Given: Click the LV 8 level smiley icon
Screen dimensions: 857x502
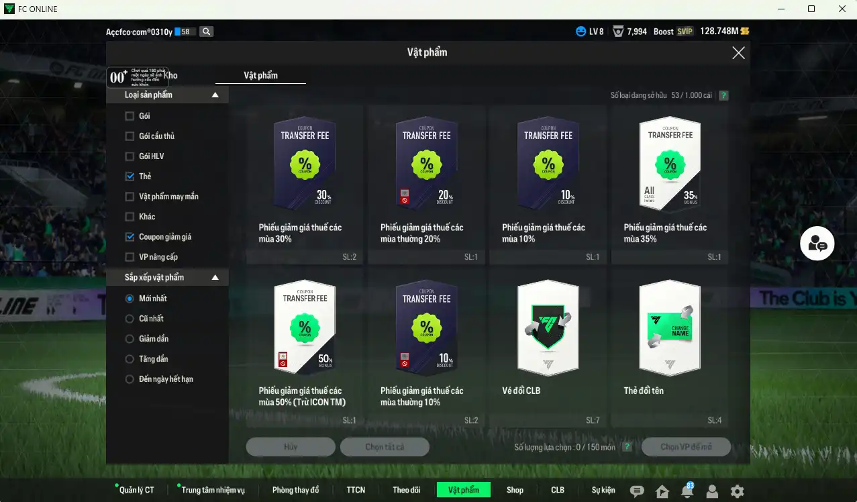Looking at the screenshot, I should click(581, 32).
